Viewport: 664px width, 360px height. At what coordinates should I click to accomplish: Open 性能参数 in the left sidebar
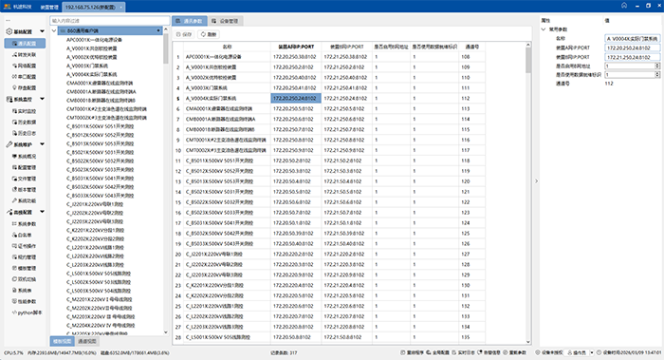point(25,301)
